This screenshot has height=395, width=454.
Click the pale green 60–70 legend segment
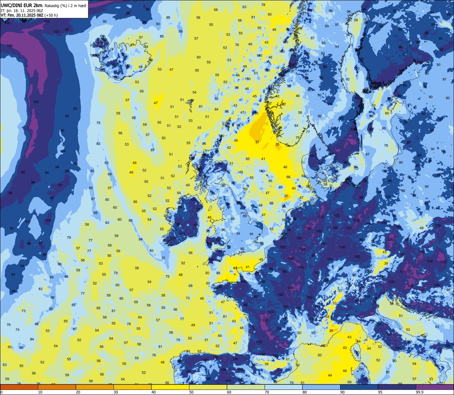click(x=246, y=387)
